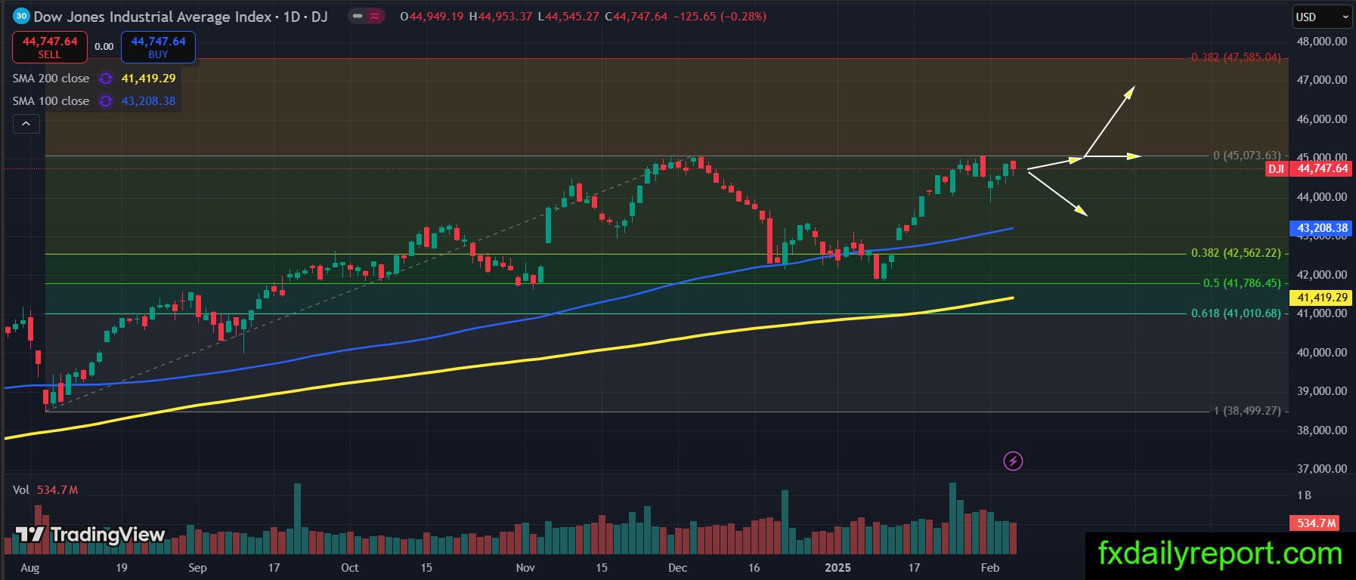Click the change value −125.65 (−0.28%)

pos(719,17)
